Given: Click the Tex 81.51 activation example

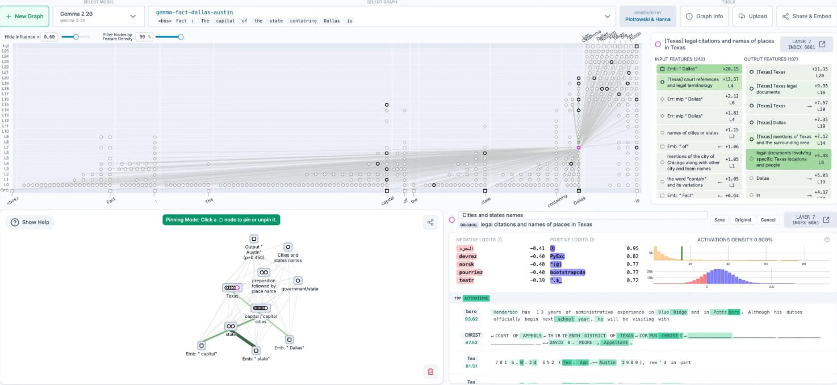Looking at the screenshot, I should tap(642, 362).
